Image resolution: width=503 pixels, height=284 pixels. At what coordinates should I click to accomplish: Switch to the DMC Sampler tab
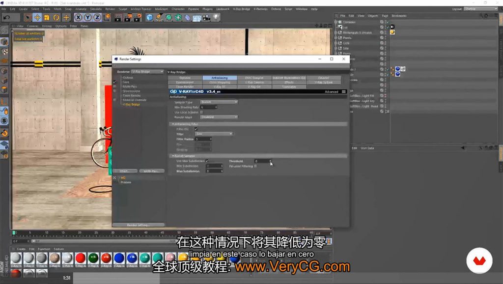(254, 78)
